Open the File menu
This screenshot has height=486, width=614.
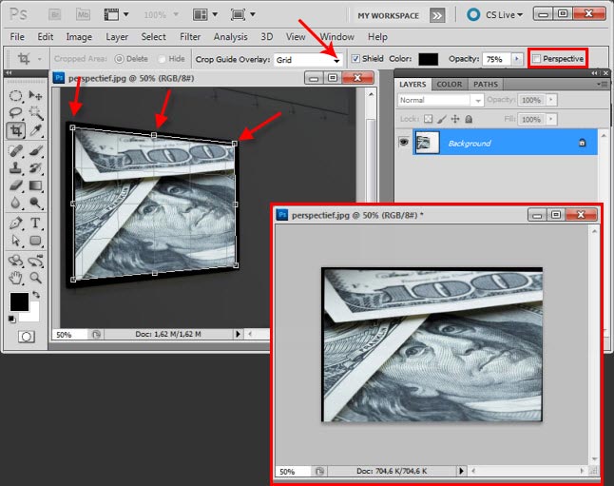pos(17,37)
